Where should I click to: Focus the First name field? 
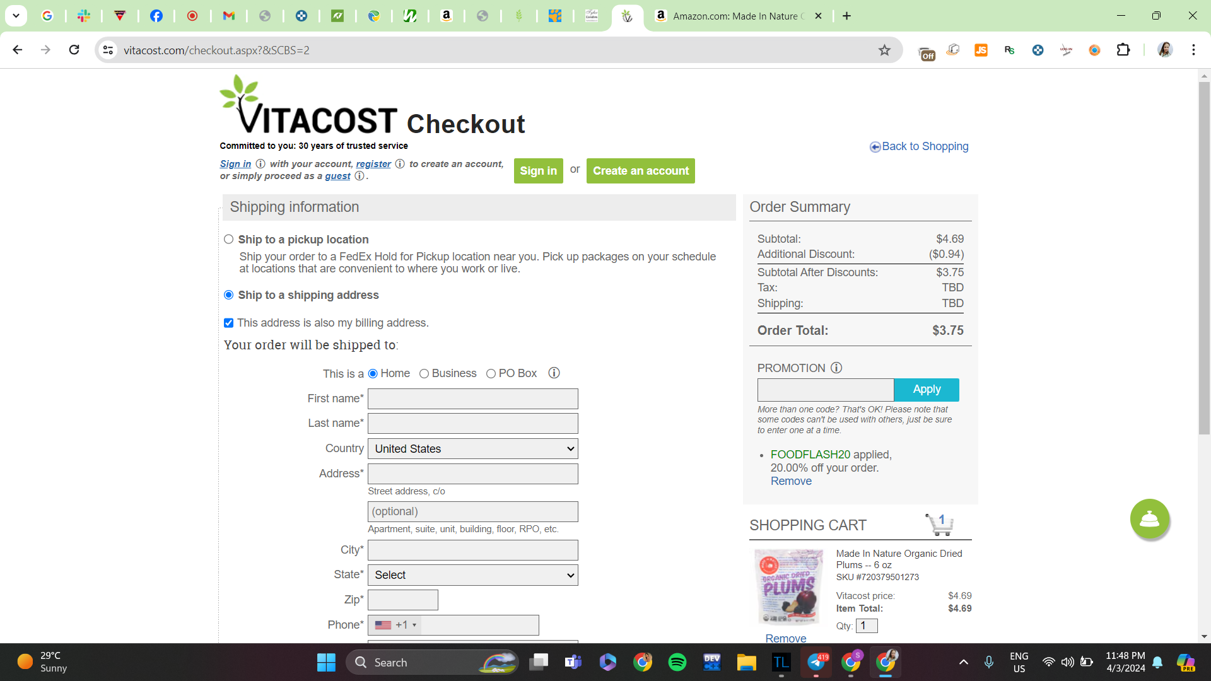click(x=473, y=399)
